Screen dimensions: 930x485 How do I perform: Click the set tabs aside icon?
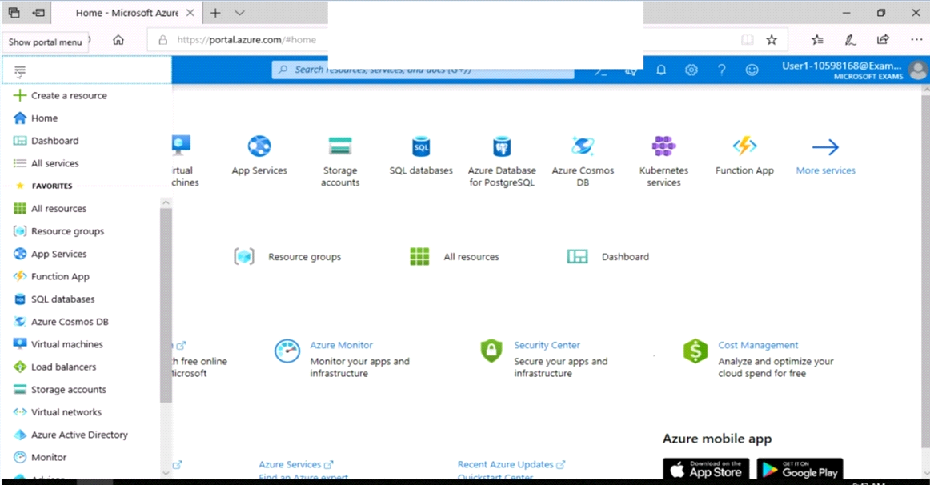point(38,13)
